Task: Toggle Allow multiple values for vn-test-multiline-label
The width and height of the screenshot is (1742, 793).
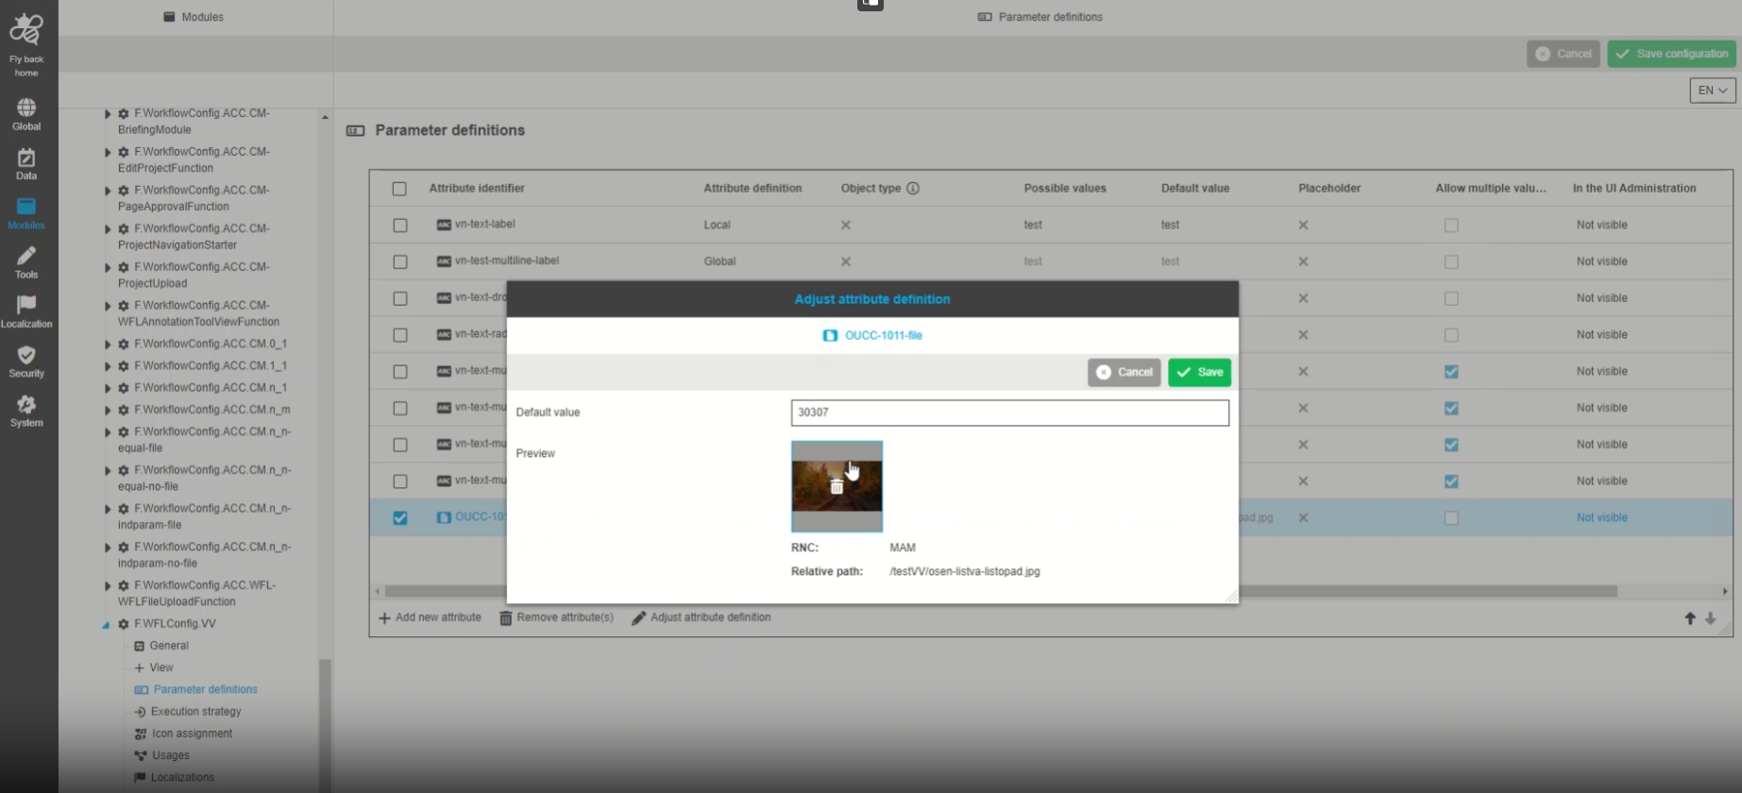Action: click(x=1451, y=262)
